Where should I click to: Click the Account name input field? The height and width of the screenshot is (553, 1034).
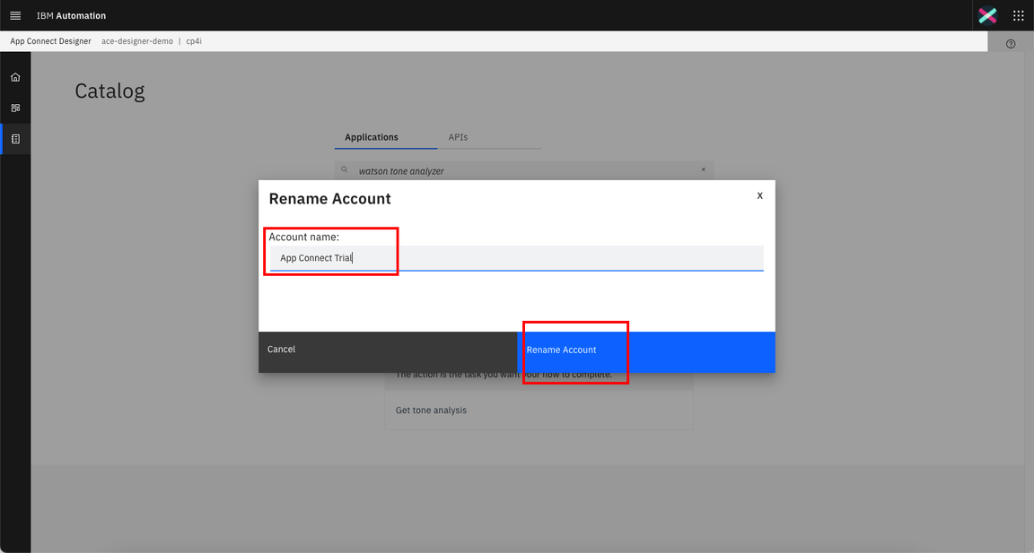tap(516, 258)
